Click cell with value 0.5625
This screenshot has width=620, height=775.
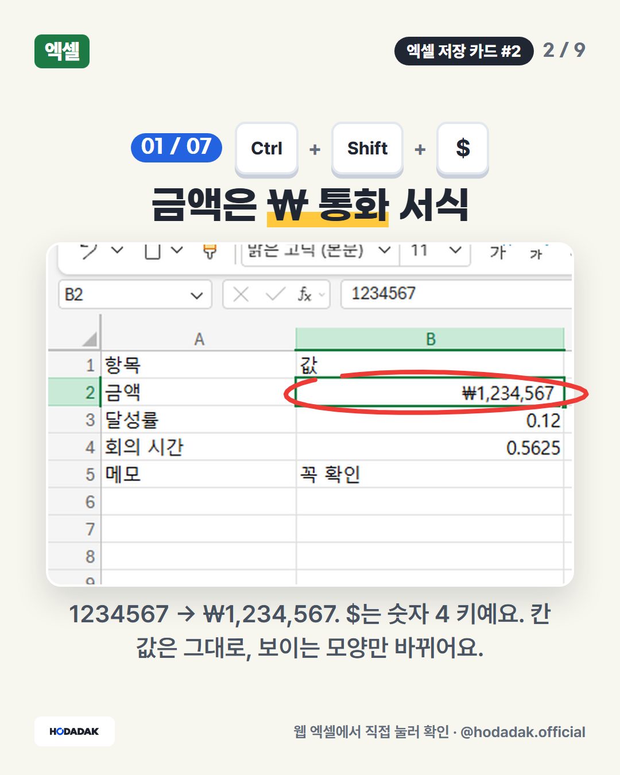[430, 447]
